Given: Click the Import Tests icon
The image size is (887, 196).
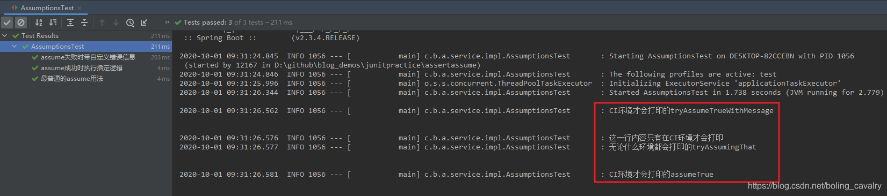Looking at the screenshot, I should (x=144, y=22).
